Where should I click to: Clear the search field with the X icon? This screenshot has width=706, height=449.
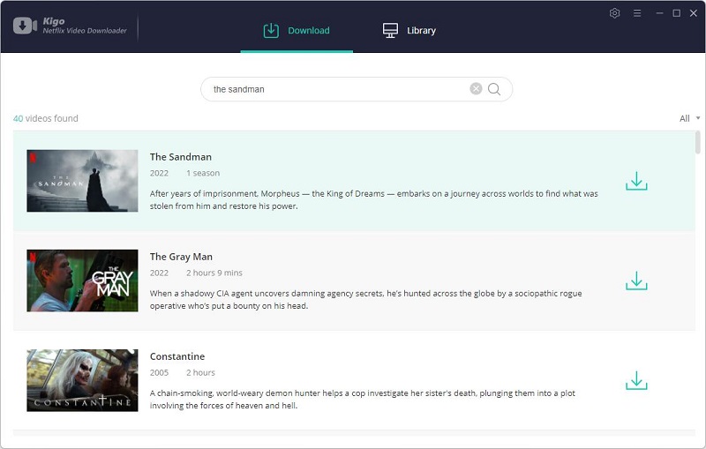476,88
